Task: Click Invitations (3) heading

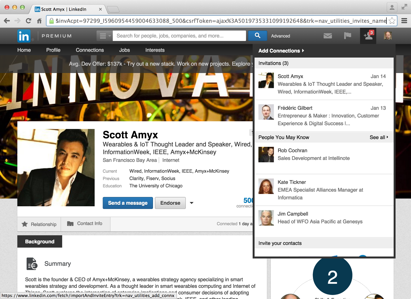Action: point(273,63)
